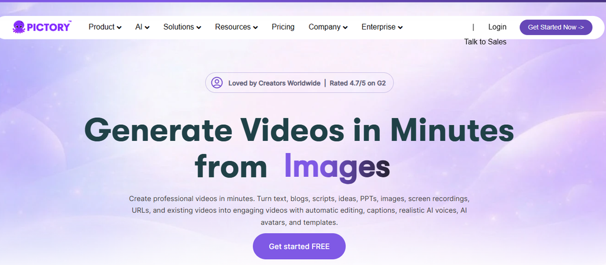Go to the Pricing page
Image resolution: width=606 pixels, height=265 pixels.
(283, 27)
